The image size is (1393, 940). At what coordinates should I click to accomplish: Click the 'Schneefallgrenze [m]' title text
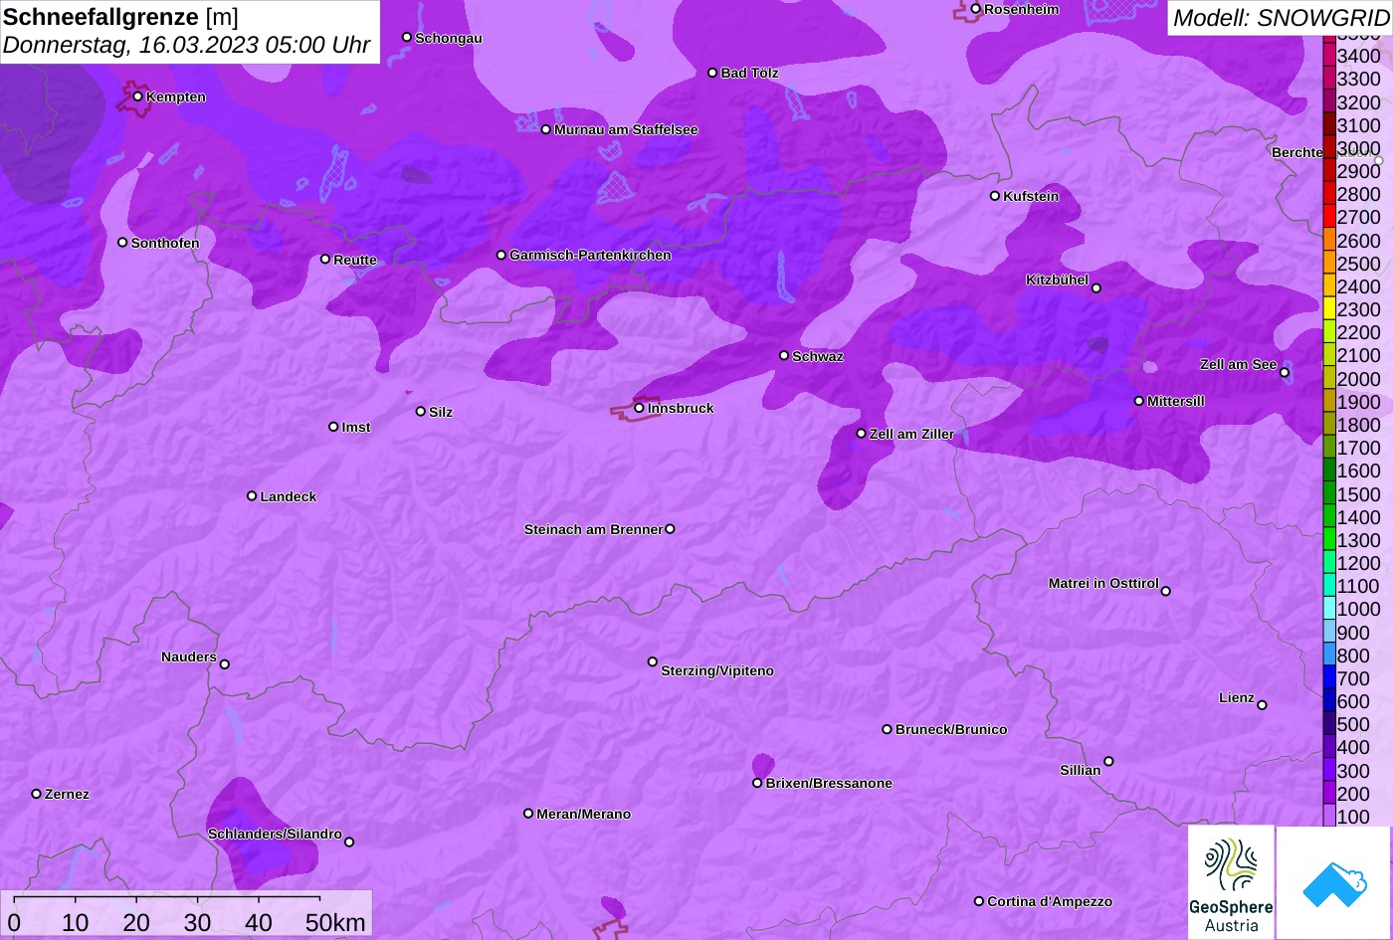pyautogui.click(x=121, y=17)
